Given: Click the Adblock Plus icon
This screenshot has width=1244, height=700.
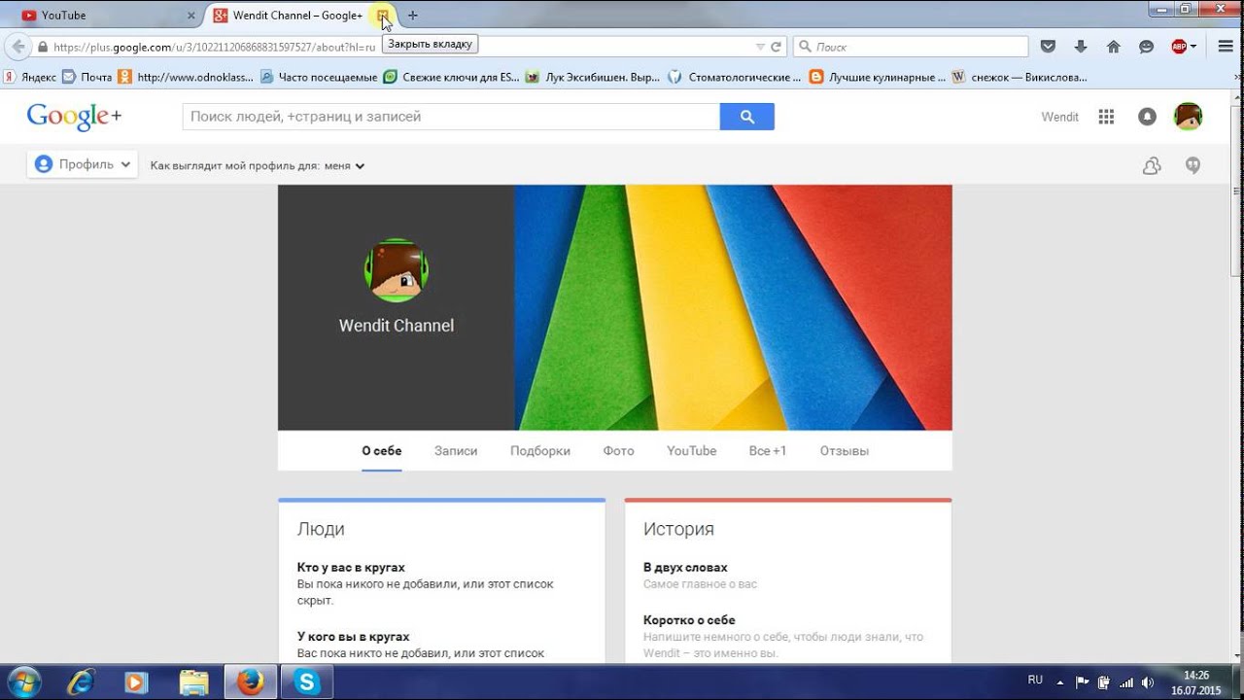Looking at the screenshot, I should click(x=1179, y=46).
